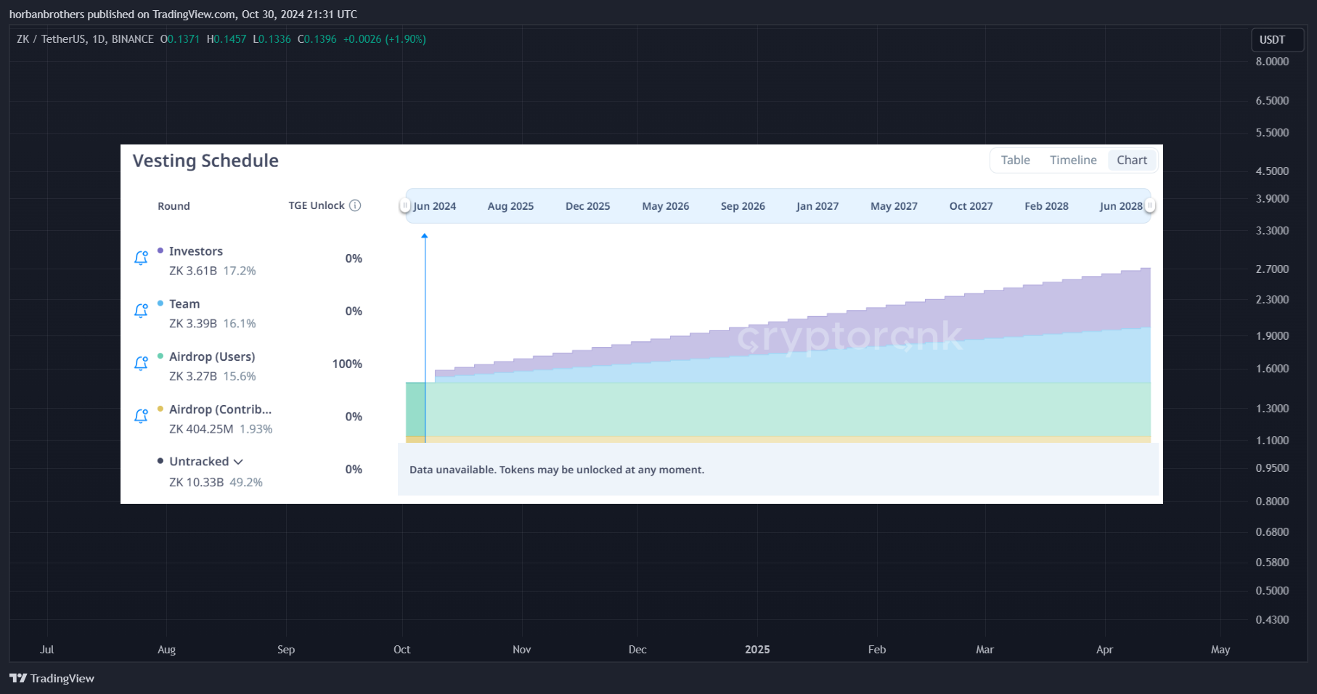Click the Airdrop (Users) round label
Viewport: 1317px width, 694px height.
212,357
